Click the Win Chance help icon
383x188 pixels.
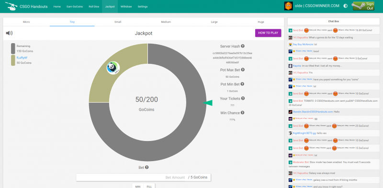(242, 113)
